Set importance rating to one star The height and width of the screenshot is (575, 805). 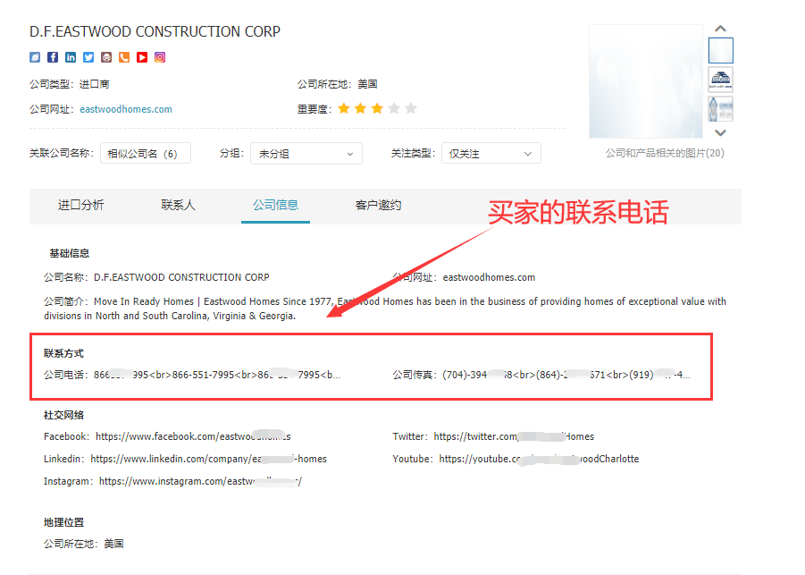click(x=343, y=109)
